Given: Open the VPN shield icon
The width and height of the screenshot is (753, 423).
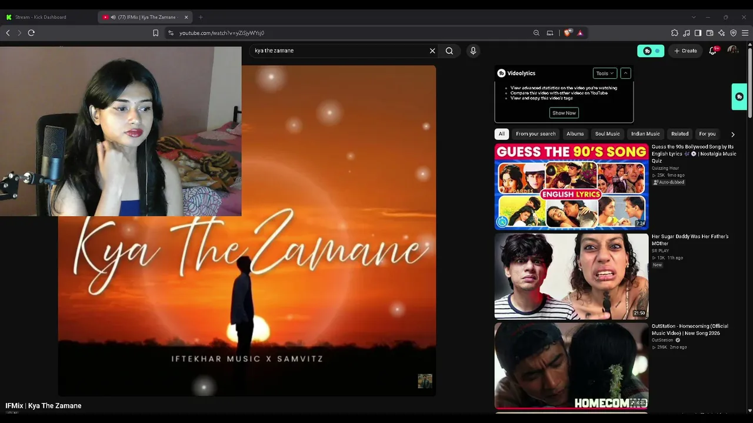Looking at the screenshot, I should [733, 33].
